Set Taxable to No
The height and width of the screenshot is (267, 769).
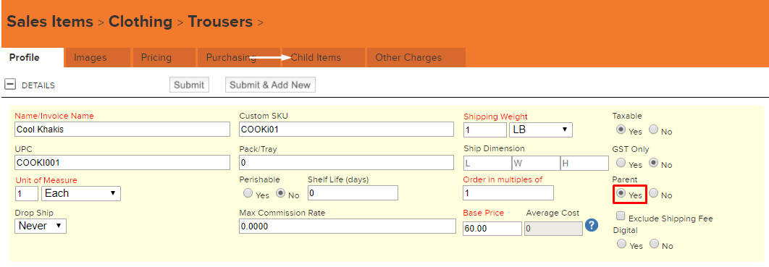[x=654, y=130]
